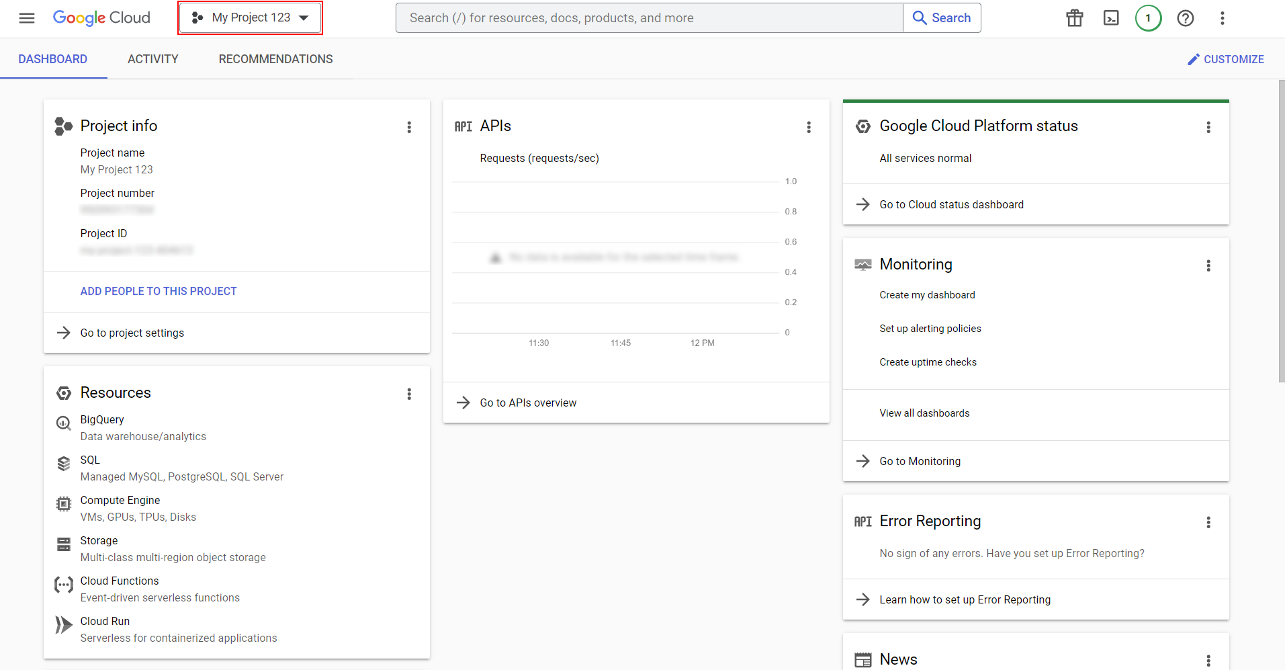The width and height of the screenshot is (1285, 670).
Task: Click Add People to This Project
Action: (159, 291)
